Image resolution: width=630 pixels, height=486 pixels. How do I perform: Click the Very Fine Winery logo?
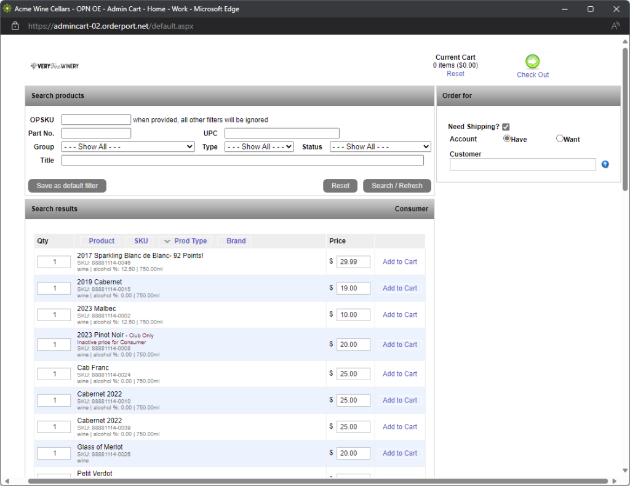tap(55, 66)
